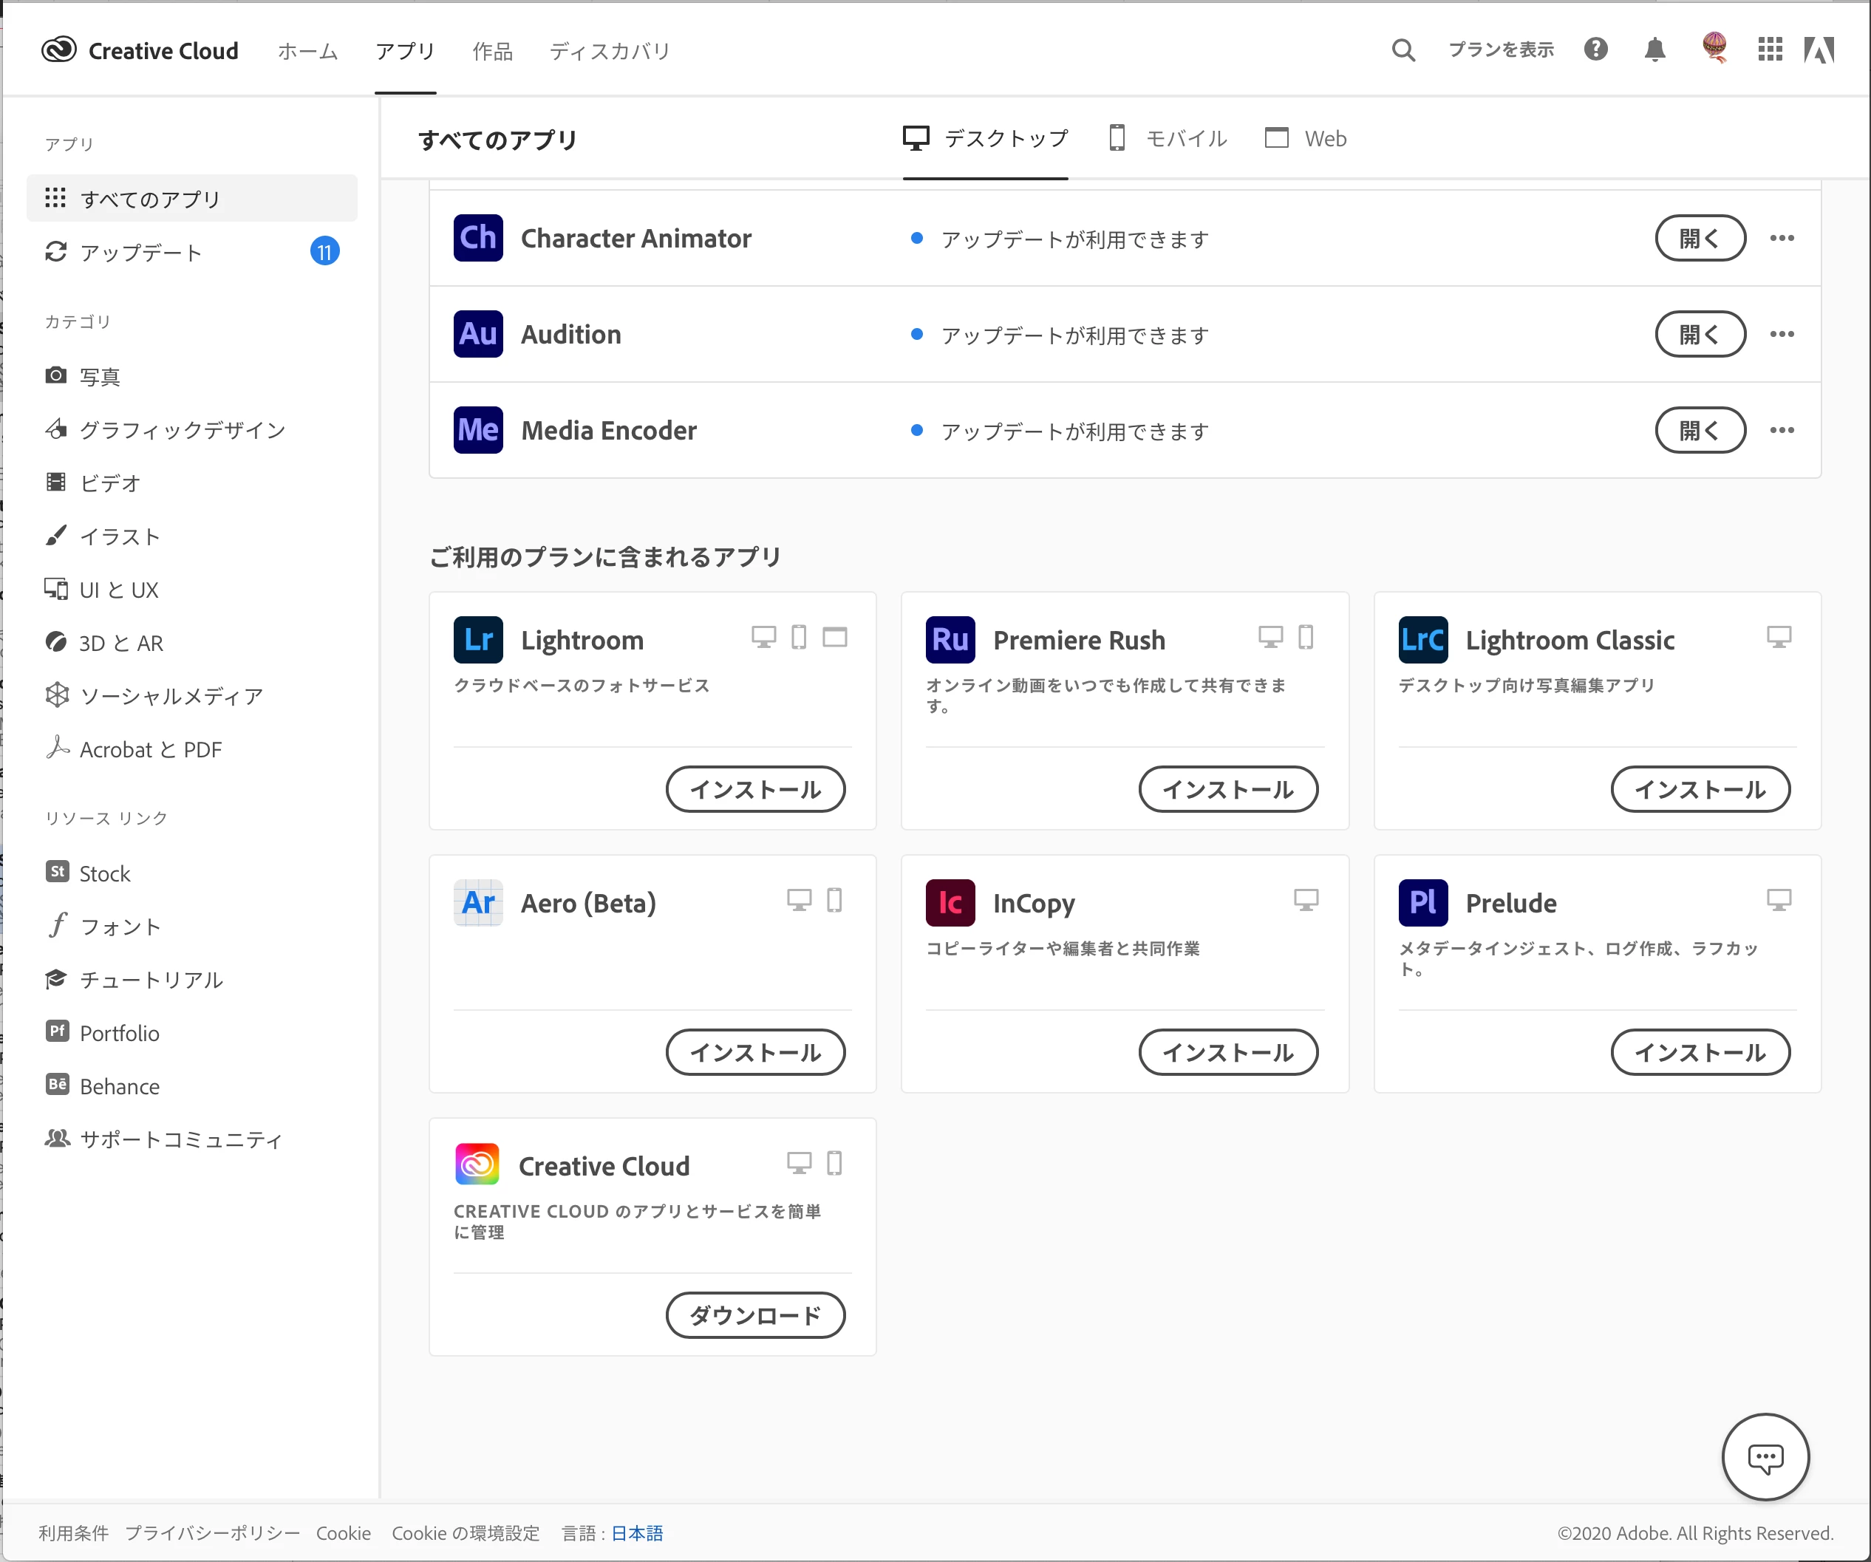Click the Lightroom Classic app icon
This screenshot has height=1562, width=1871.
coord(1423,640)
